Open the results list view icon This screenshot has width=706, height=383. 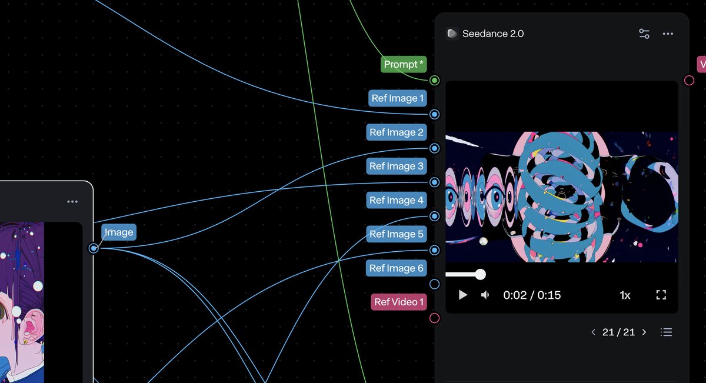pos(666,332)
